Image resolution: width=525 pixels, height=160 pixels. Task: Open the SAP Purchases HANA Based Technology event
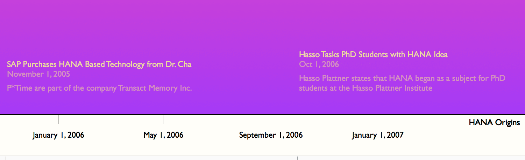(99, 64)
